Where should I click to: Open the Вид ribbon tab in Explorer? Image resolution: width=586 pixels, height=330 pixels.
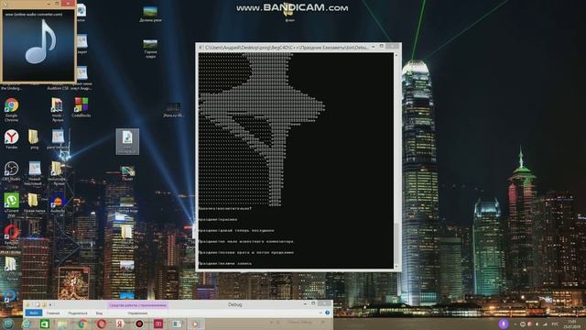pyautogui.click(x=99, y=313)
